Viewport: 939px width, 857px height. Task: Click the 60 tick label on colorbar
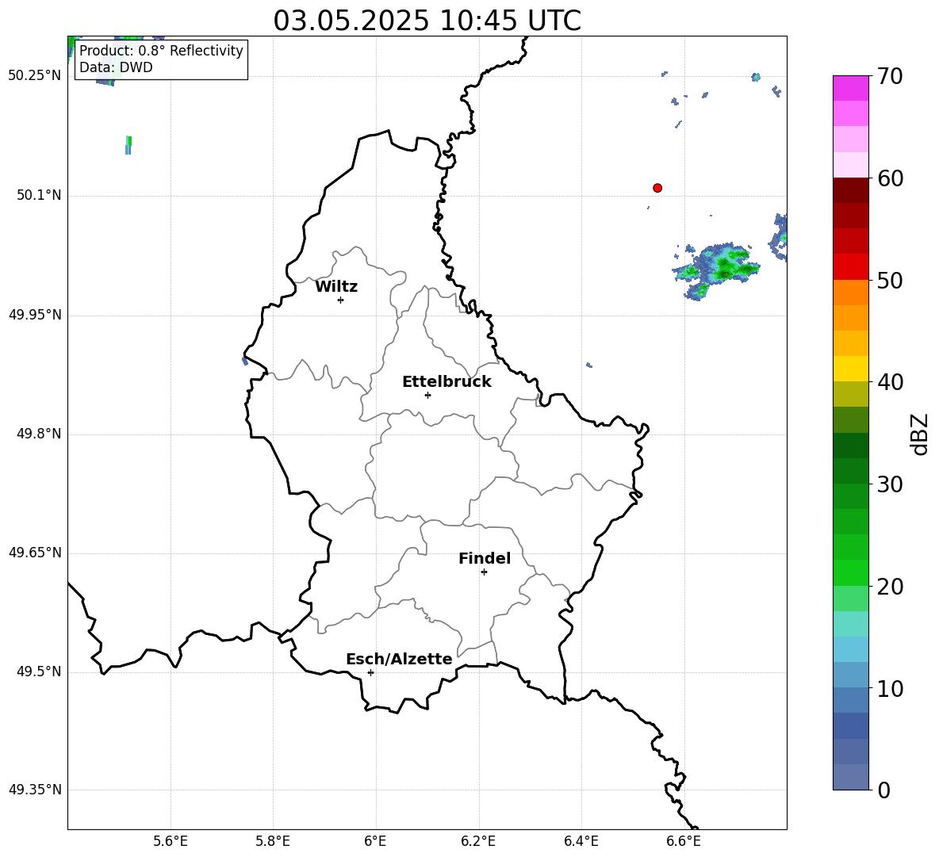[x=890, y=178]
